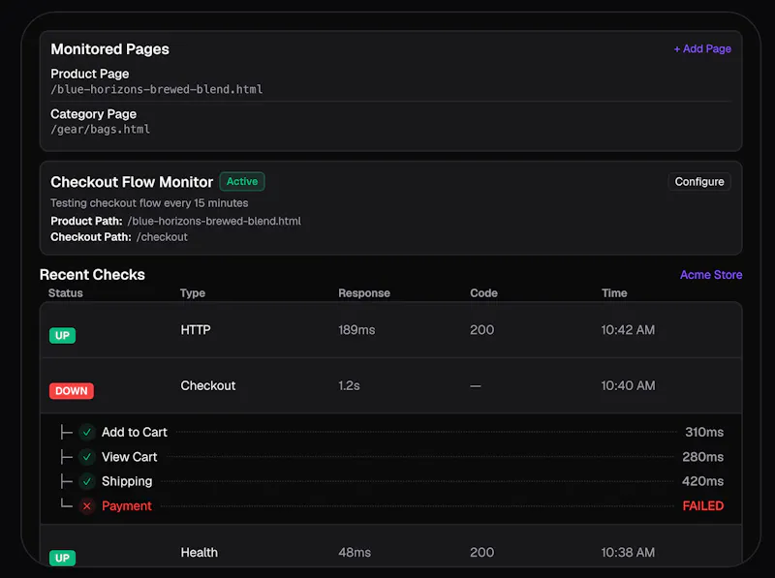Click the Type column header
Viewport: 775px width, 578px height.
[193, 293]
